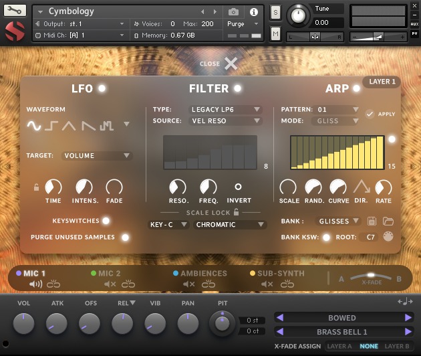This screenshot has height=356, width=421.
Task: Open the Key - C dropdown
Action: pyautogui.click(x=168, y=225)
